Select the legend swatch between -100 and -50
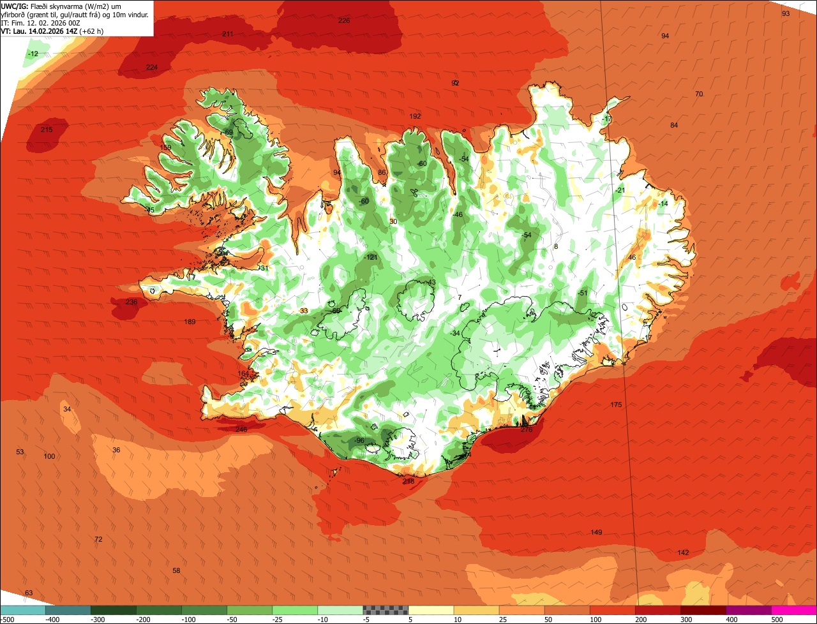Image resolution: width=817 pixels, height=624 pixels. pos(204,611)
